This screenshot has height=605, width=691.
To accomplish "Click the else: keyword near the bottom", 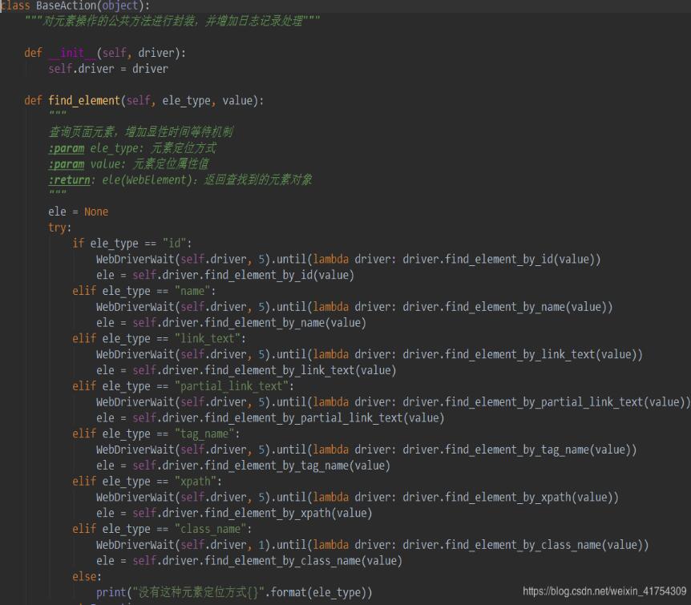I will click(84, 576).
